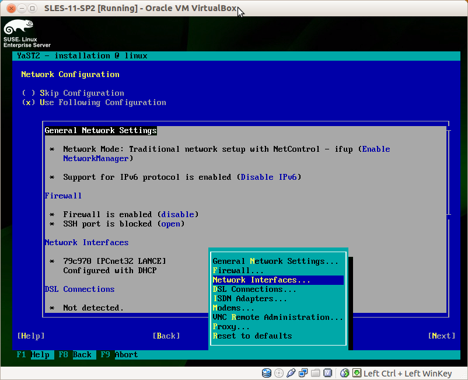Click the virtualization (V chip) status icon

click(328, 373)
